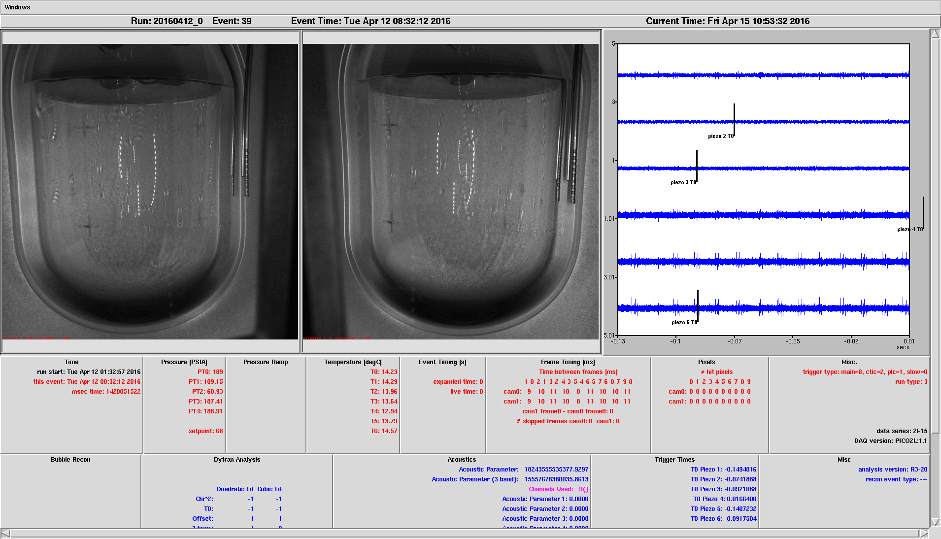Screen dimensions: 941x539
Task: Click the 'live time: 0' value
Action: [x=467, y=392]
